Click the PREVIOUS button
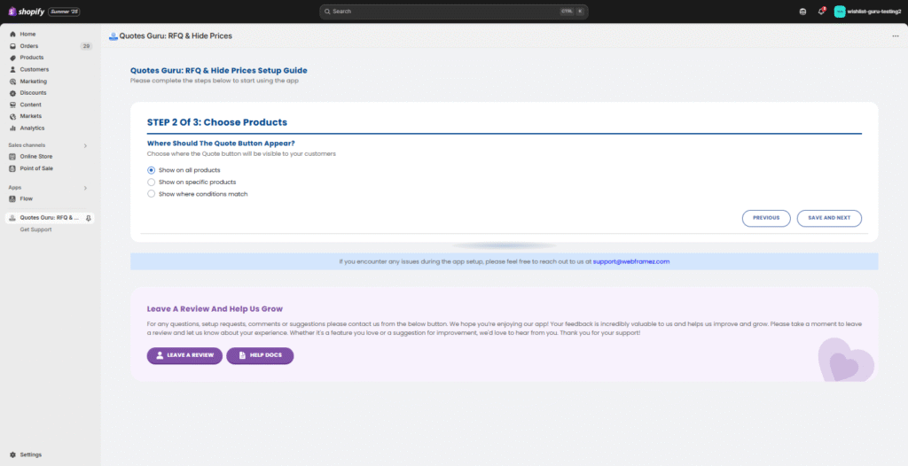908x466 pixels. (x=765, y=218)
